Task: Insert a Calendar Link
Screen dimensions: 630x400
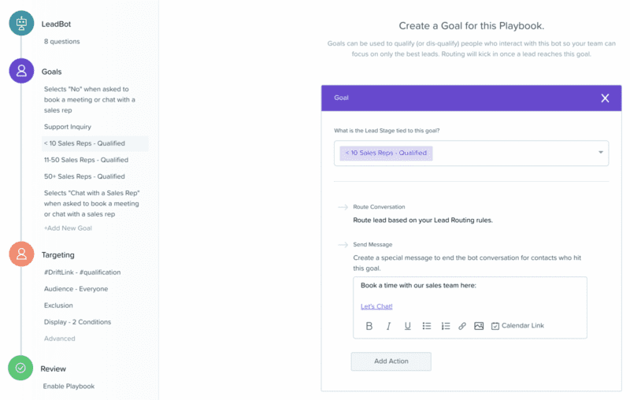Action: point(517,326)
